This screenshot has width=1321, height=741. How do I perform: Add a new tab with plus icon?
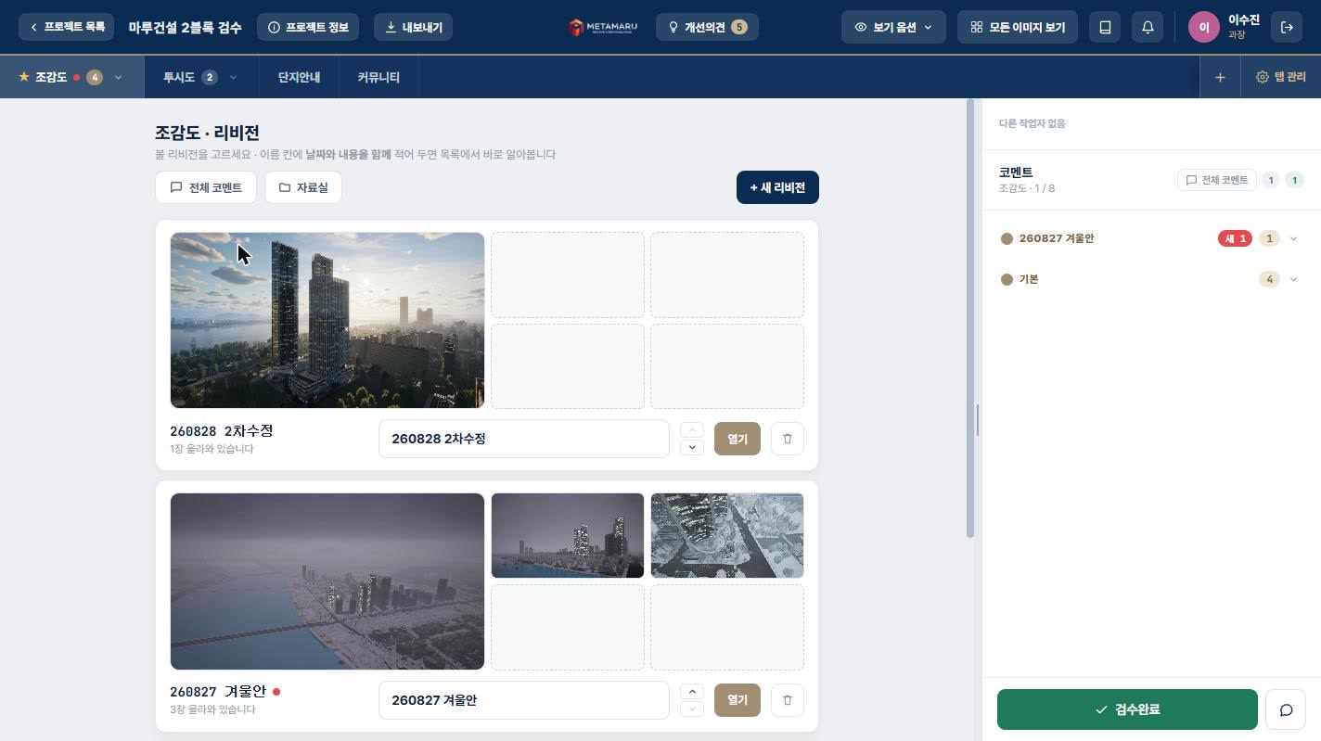[x=1220, y=77]
